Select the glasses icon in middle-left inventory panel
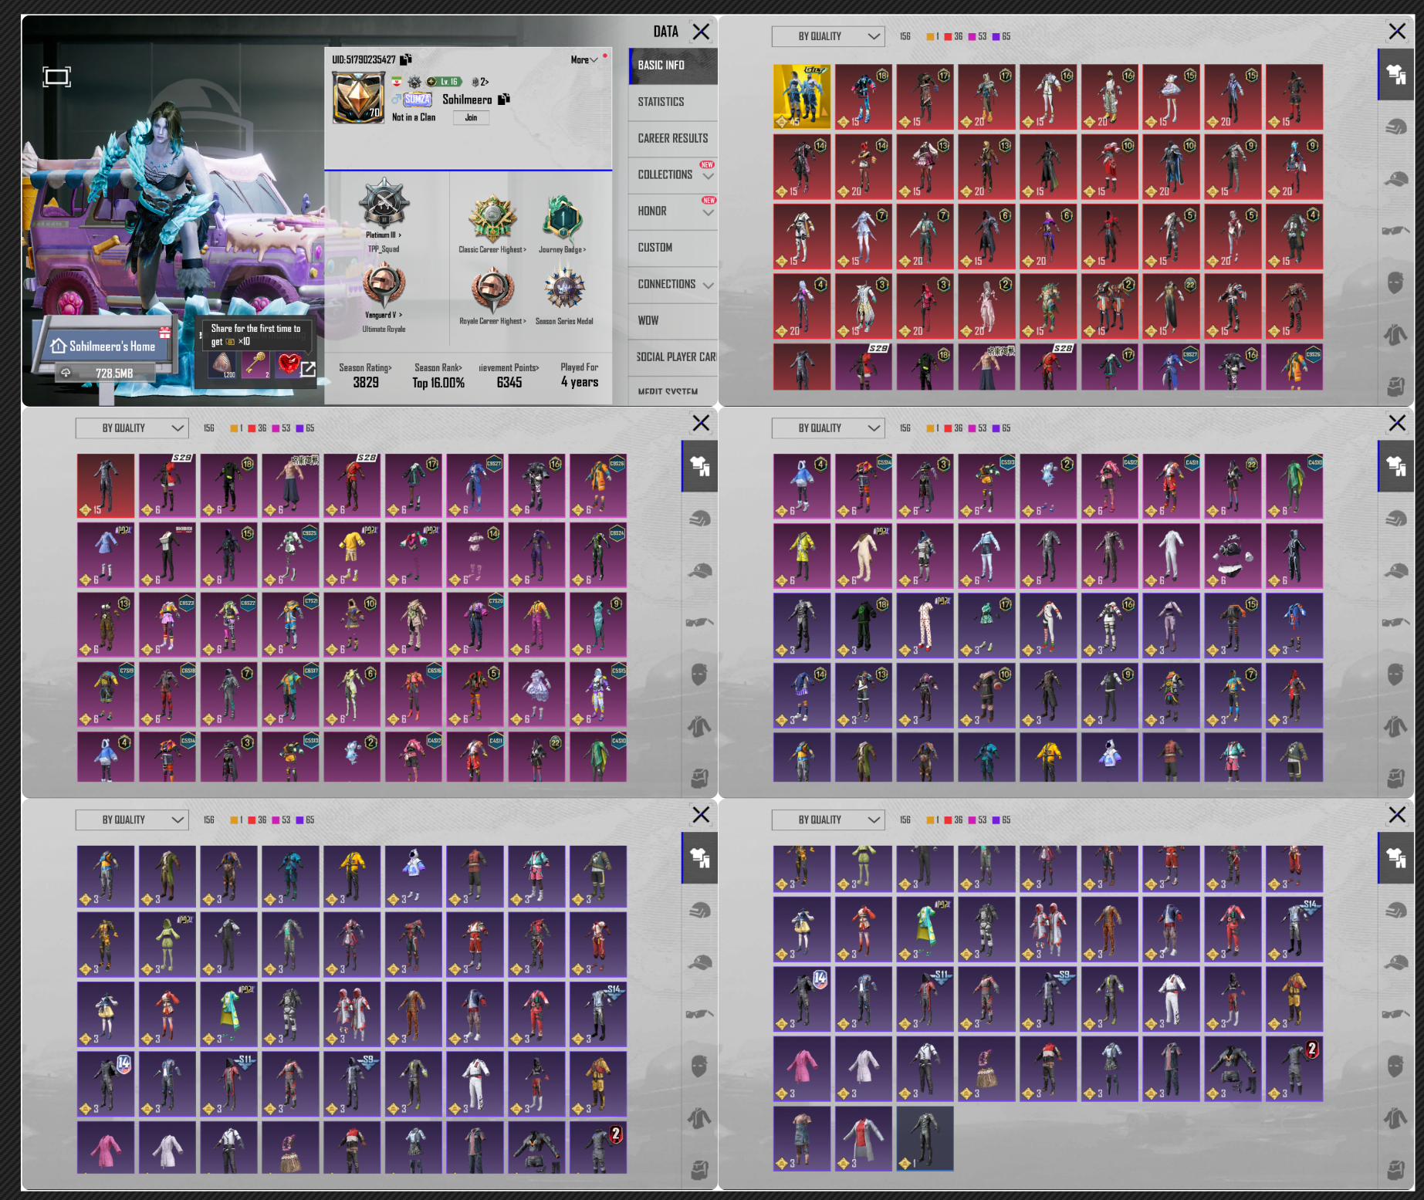The image size is (1424, 1200). click(x=699, y=623)
